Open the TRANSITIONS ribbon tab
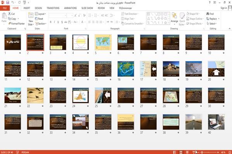Image resolution: width=232 pixels, height=154 pixels. (x=53, y=8)
